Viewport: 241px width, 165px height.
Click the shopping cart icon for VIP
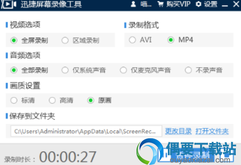click(x=161, y=4)
